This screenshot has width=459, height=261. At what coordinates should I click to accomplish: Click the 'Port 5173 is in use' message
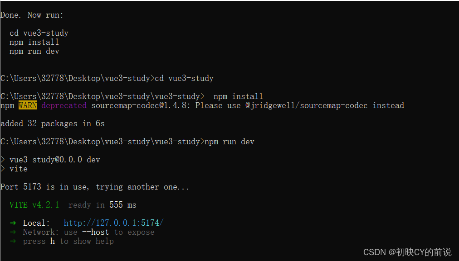pos(45,187)
